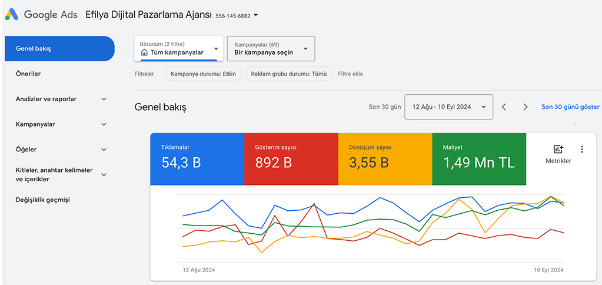Expand the Öğeler sidebar section
The height and width of the screenshot is (285, 602).
[104, 150]
